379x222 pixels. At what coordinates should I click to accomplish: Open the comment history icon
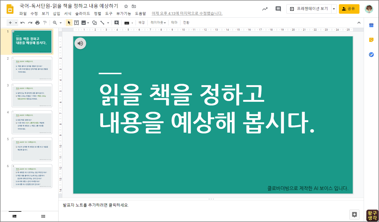pyautogui.click(x=278, y=9)
